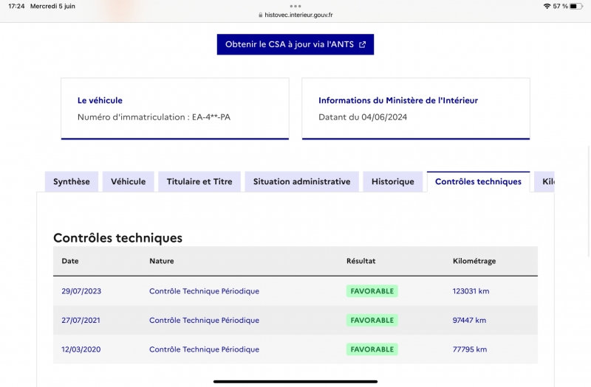591x387 pixels.
Task: Click the date 12/03/2020
Action: click(x=81, y=349)
